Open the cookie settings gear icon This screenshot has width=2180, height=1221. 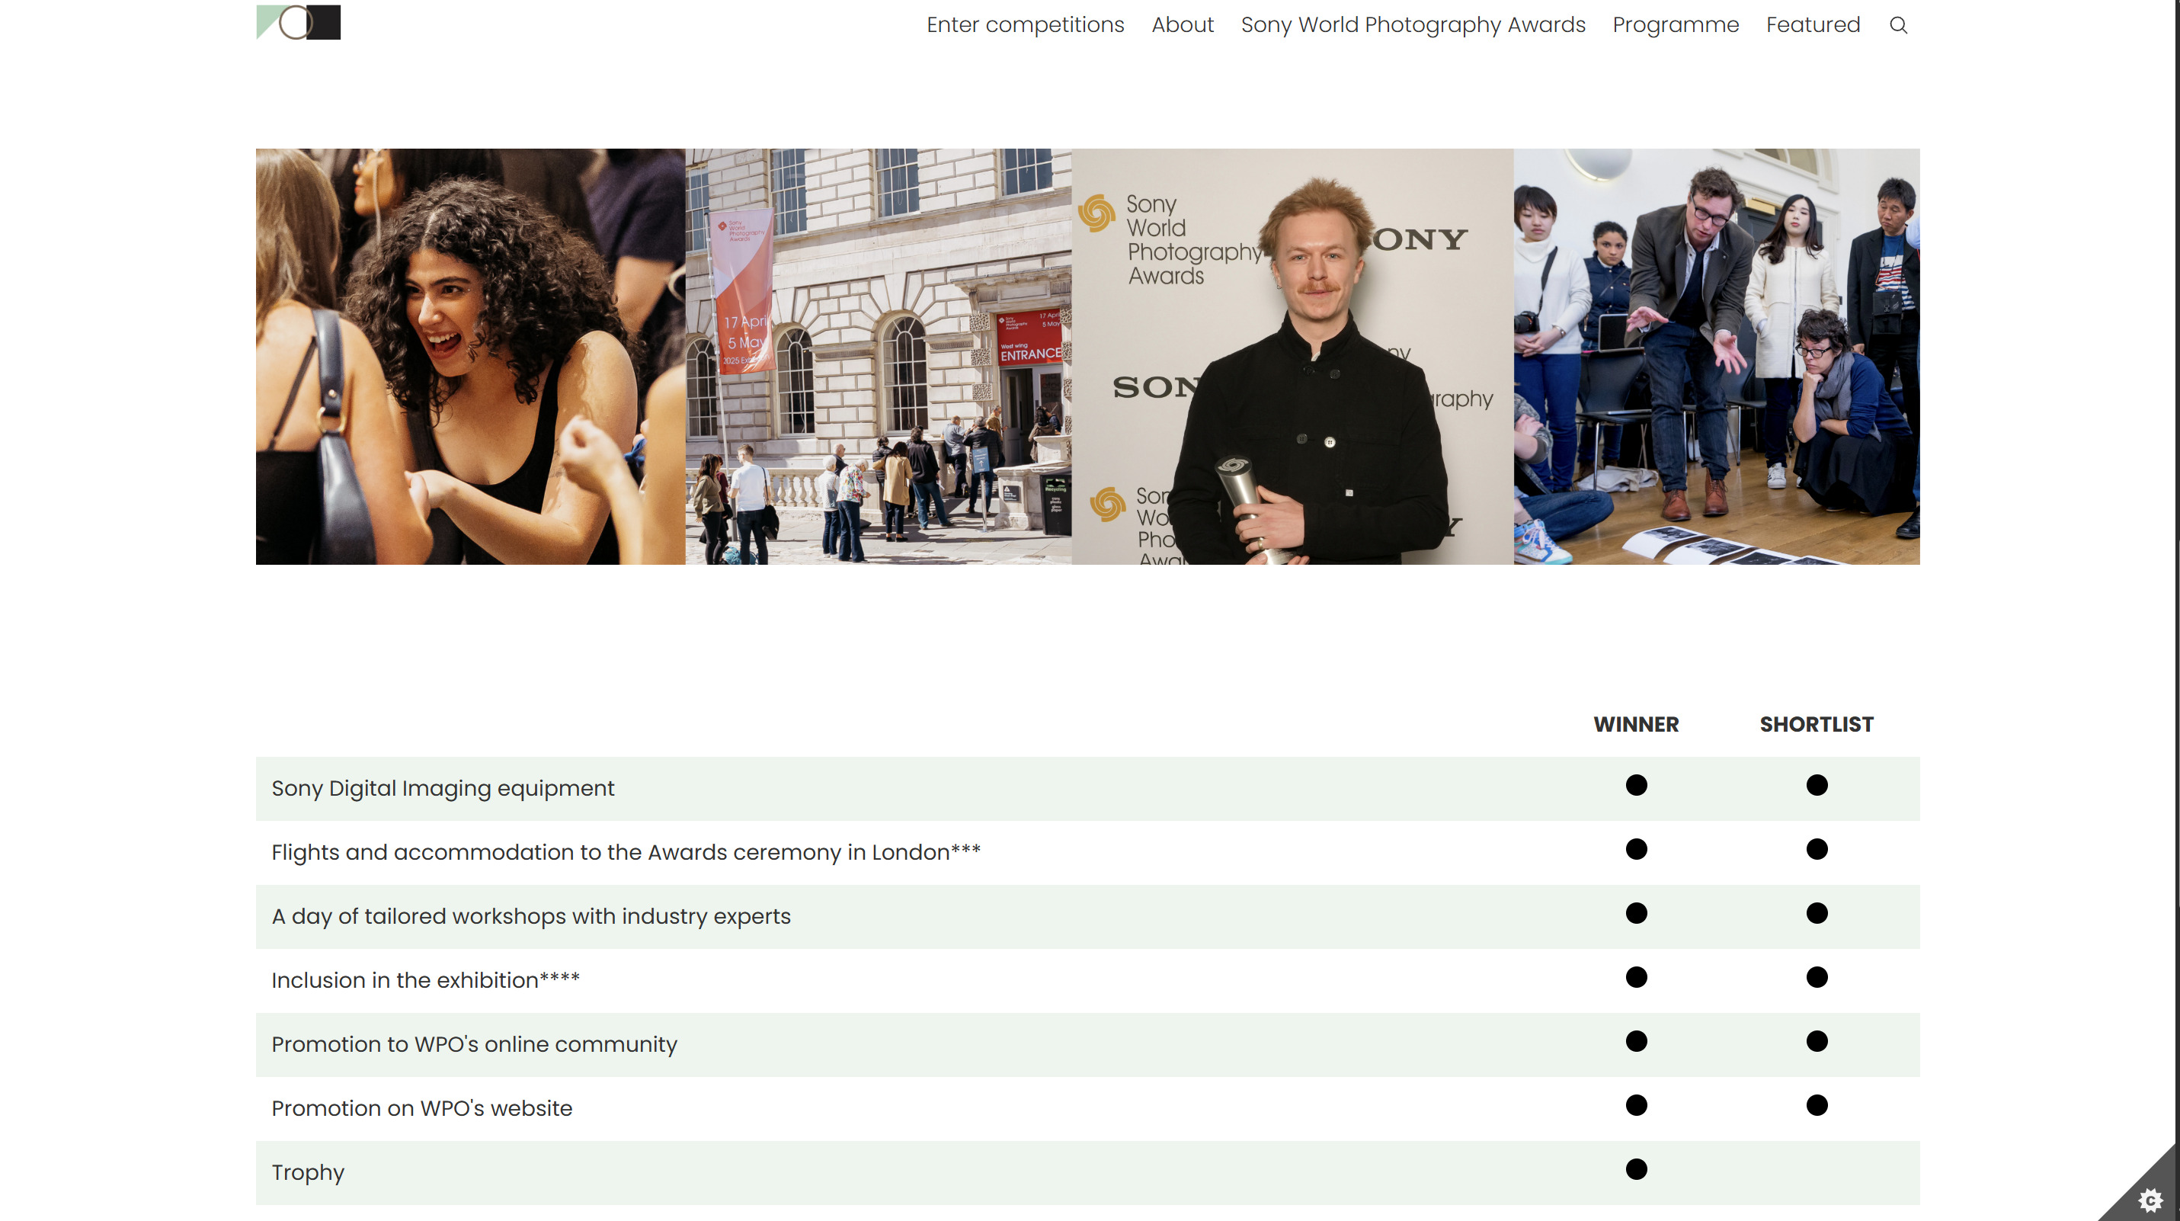click(x=2150, y=1200)
